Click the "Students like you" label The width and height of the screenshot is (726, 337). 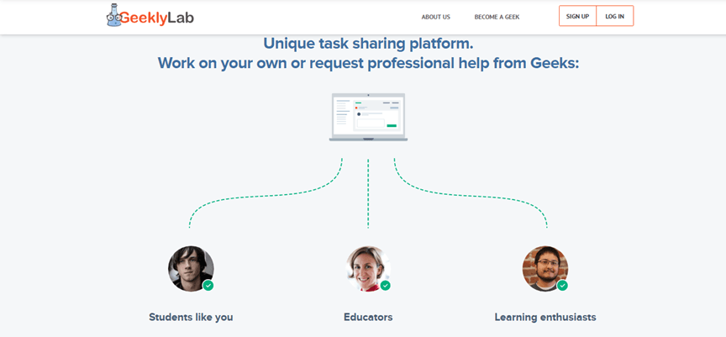click(191, 318)
